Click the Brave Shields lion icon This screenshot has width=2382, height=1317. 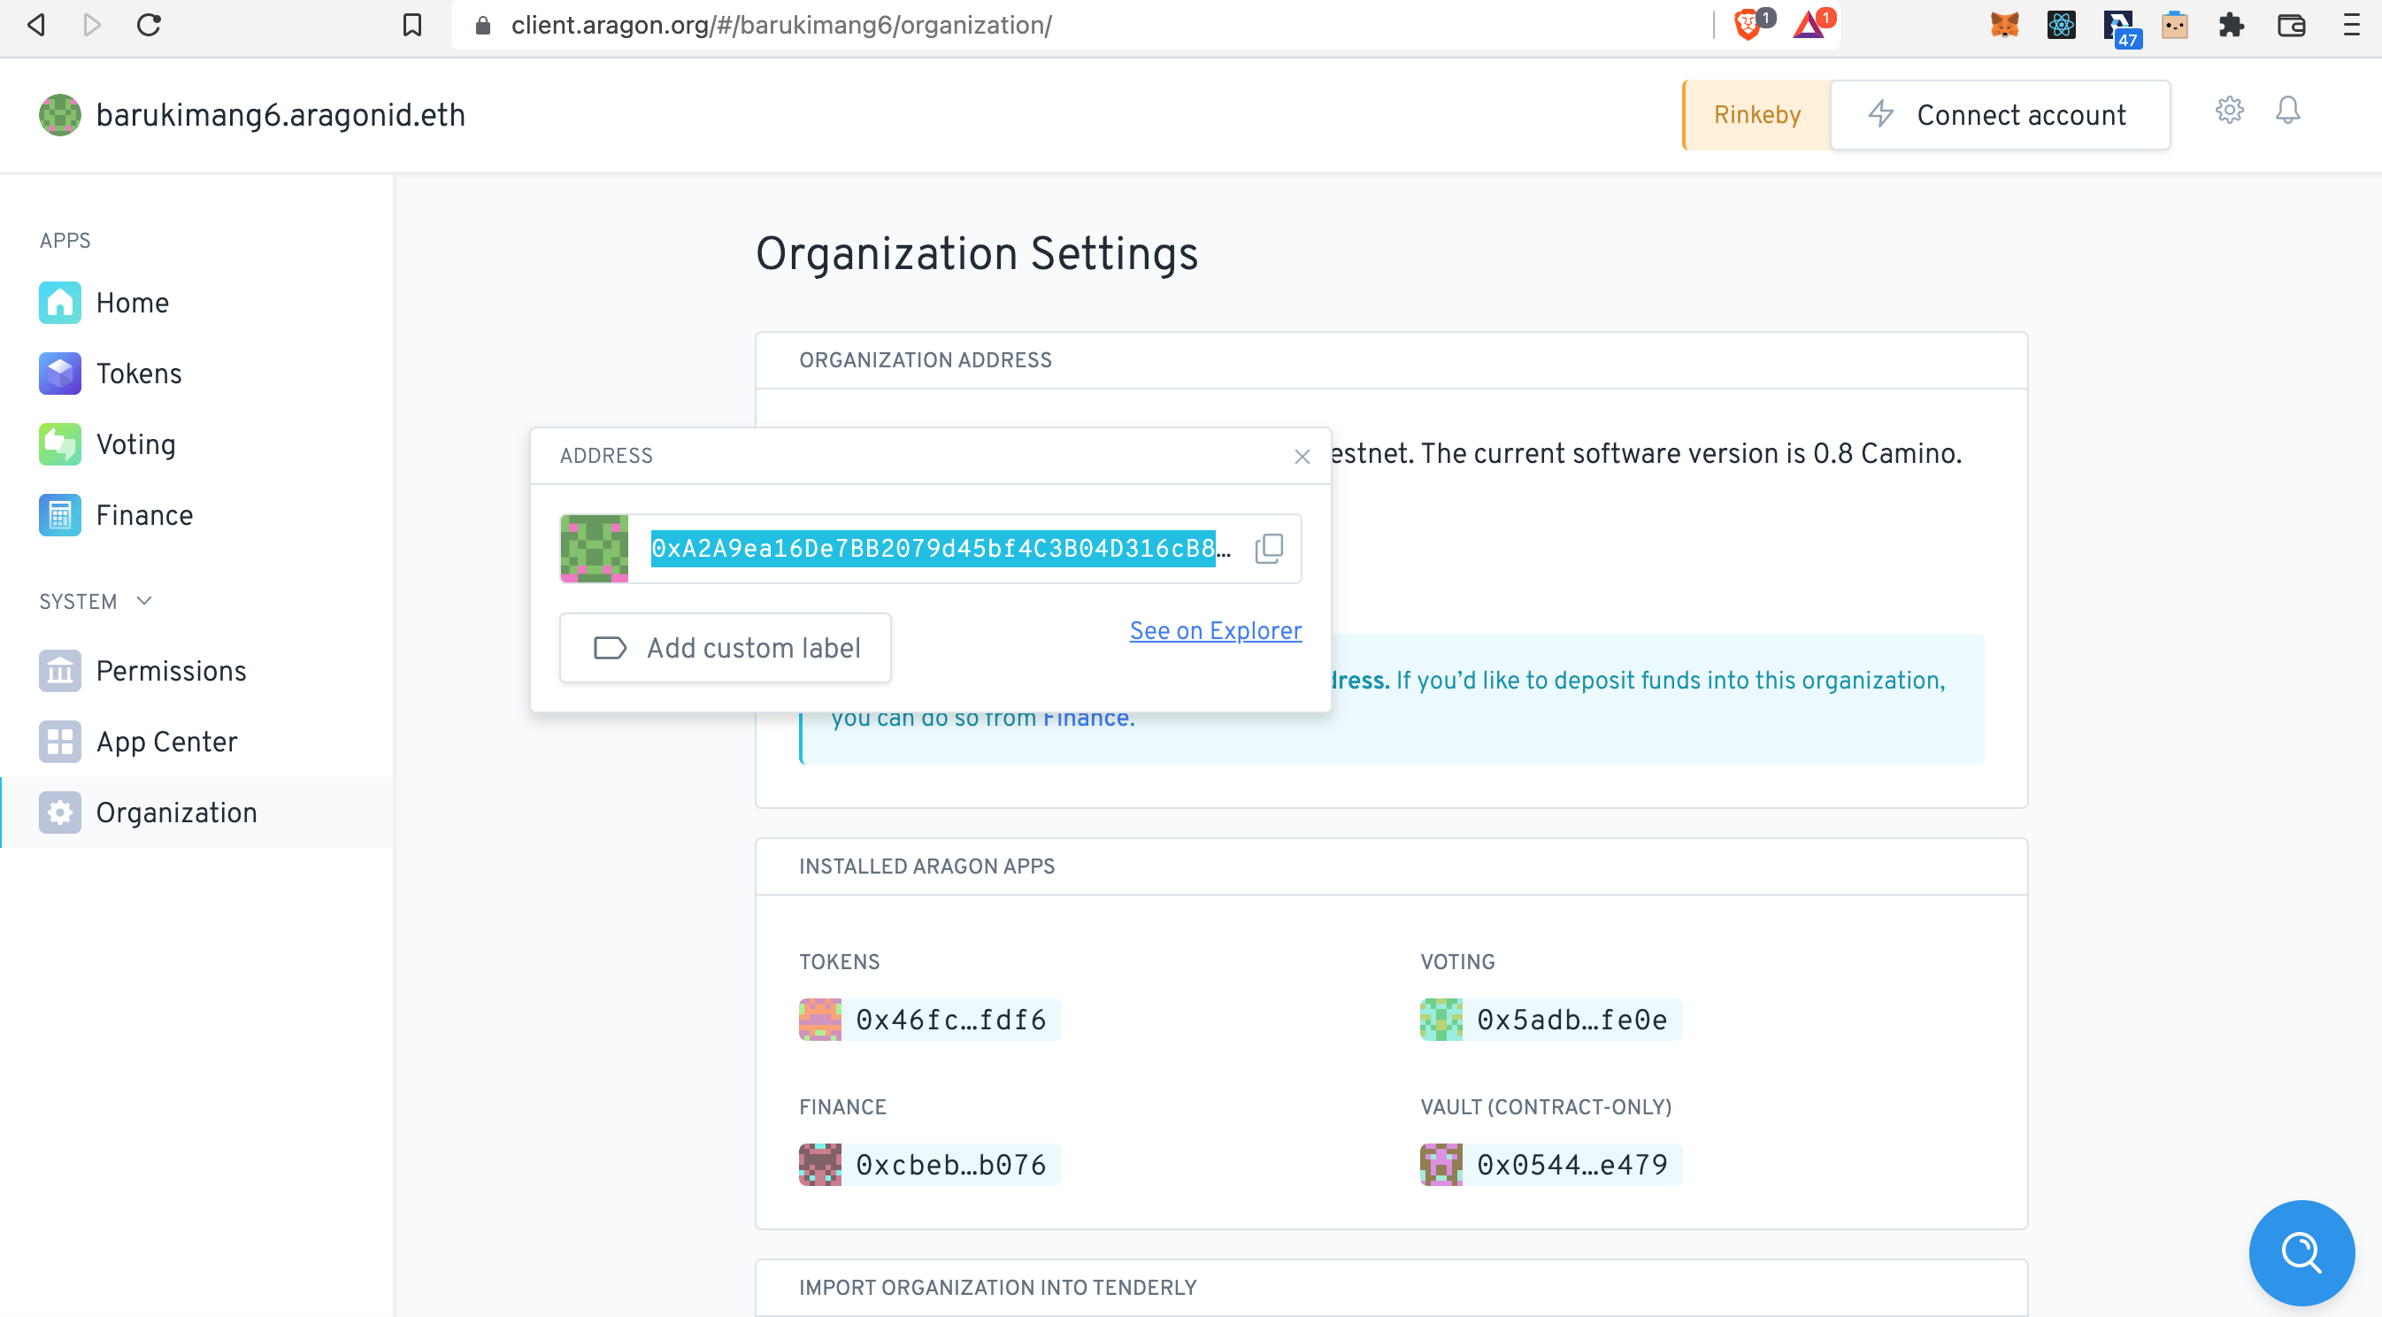click(x=1747, y=25)
